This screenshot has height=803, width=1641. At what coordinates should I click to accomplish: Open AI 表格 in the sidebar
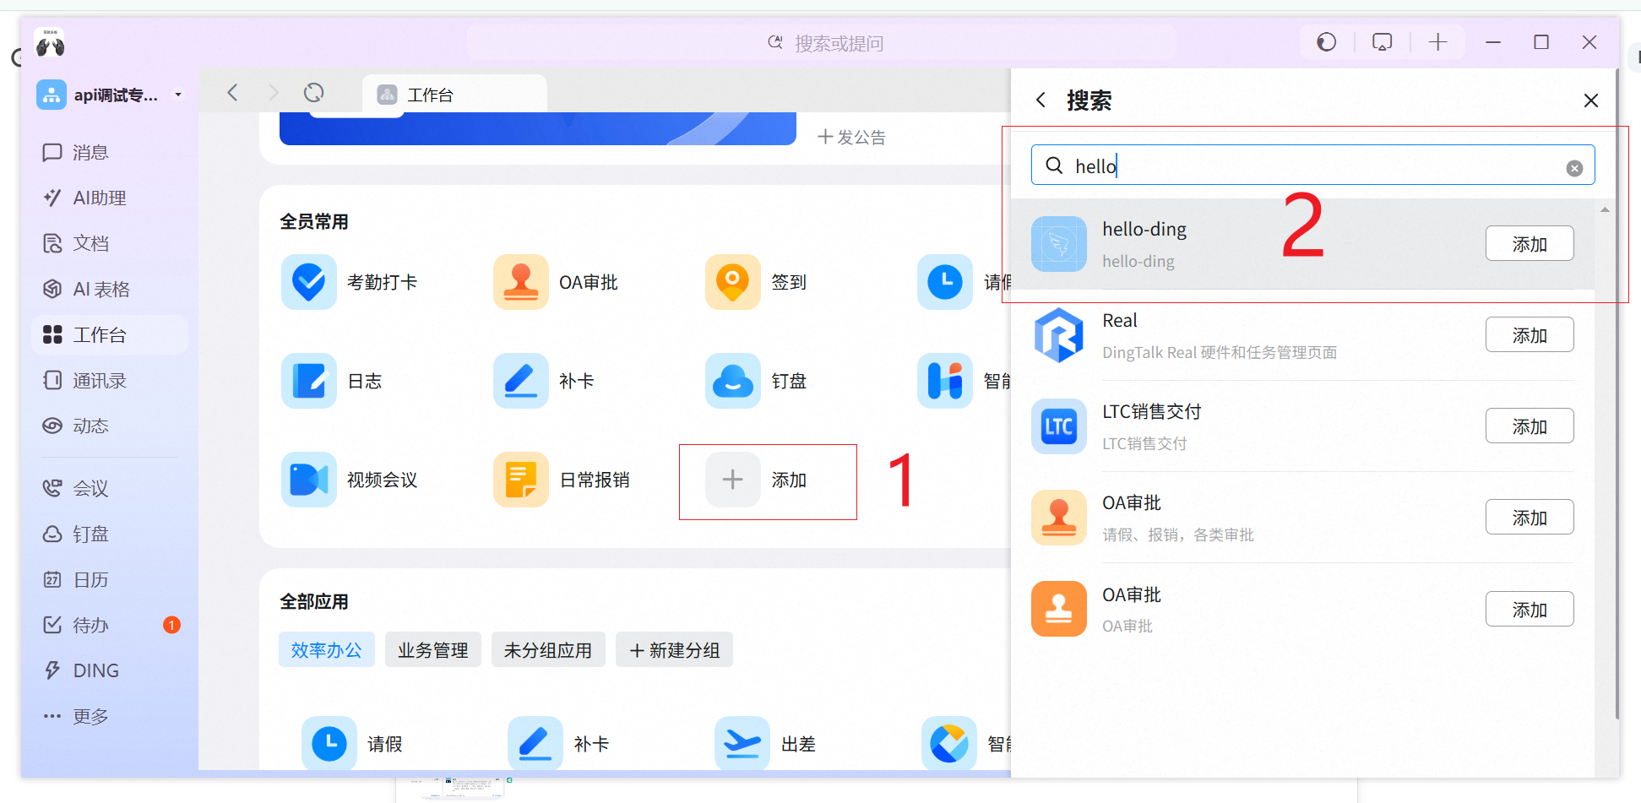pyautogui.click(x=110, y=289)
